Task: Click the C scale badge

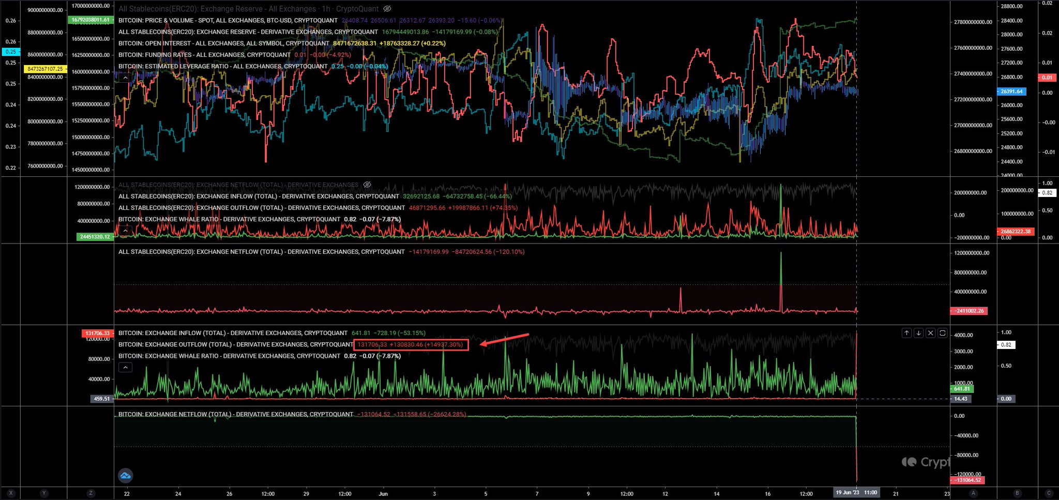Action: coord(1049,493)
